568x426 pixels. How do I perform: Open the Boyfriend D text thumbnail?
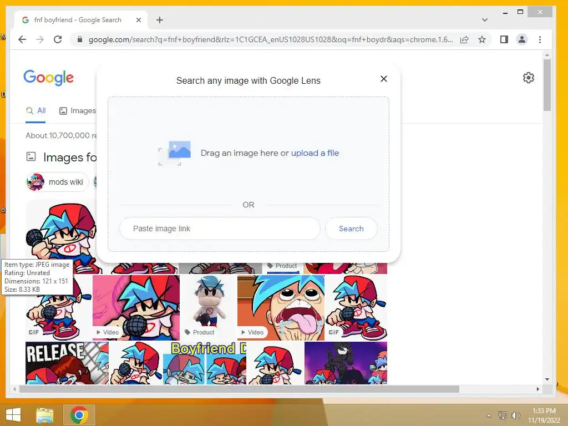pos(204,363)
